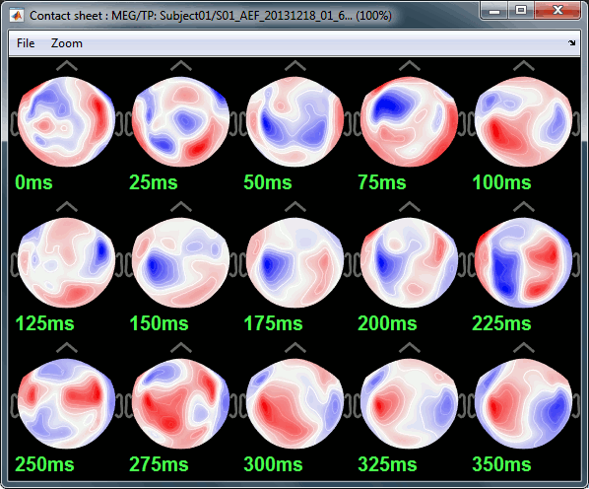The height and width of the screenshot is (489, 589).
Task: Select the 50ms topography map
Action: [x=294, y=121]
